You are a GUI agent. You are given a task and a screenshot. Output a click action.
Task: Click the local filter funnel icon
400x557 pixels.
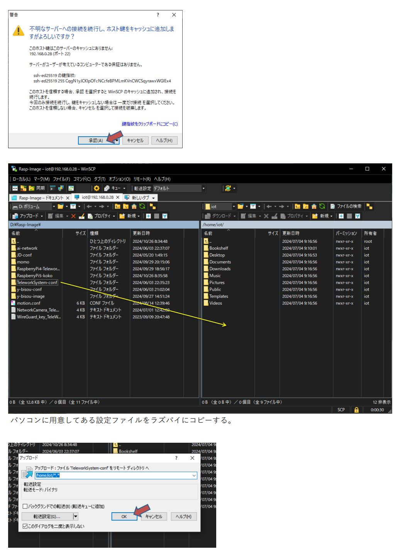[73, 207]
